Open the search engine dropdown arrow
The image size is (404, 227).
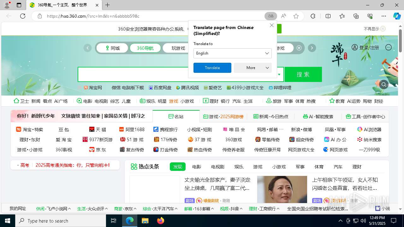click(279, 74)
